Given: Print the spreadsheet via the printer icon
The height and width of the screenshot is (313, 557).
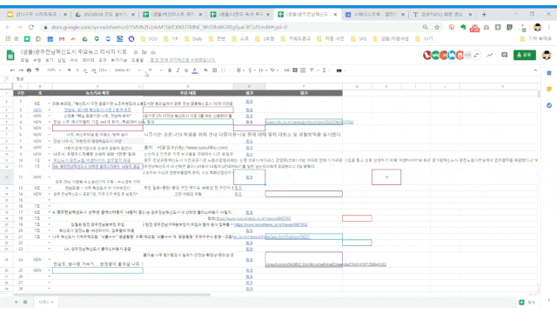Looking at the screenshot, I should (29, 70).
